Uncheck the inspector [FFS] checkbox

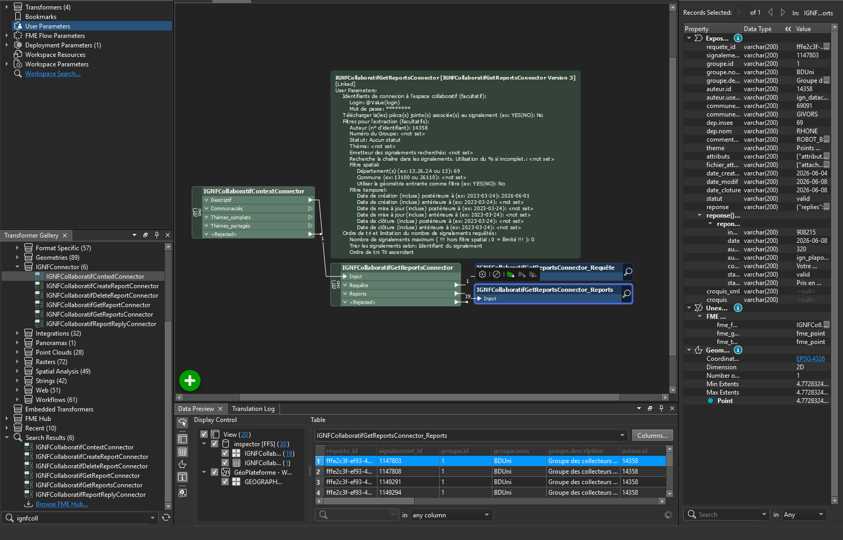(215, 444)
